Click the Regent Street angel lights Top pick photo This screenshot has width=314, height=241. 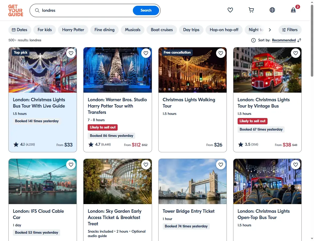pos(43,70)
